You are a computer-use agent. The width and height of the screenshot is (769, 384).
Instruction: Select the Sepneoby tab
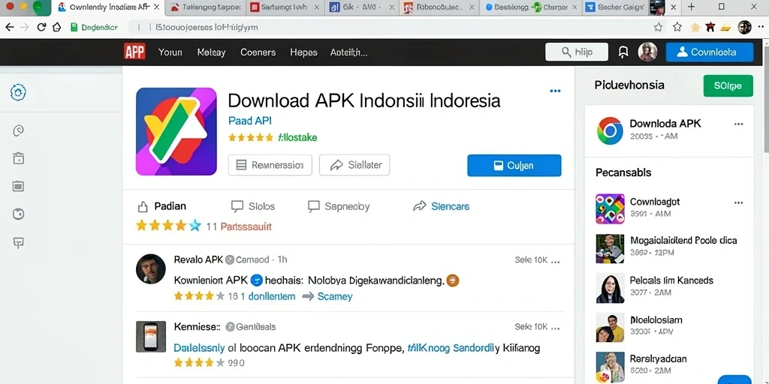(339, 206)
